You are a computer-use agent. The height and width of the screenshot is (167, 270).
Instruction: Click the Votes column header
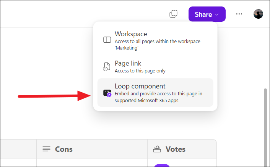[x=182, y=149]
